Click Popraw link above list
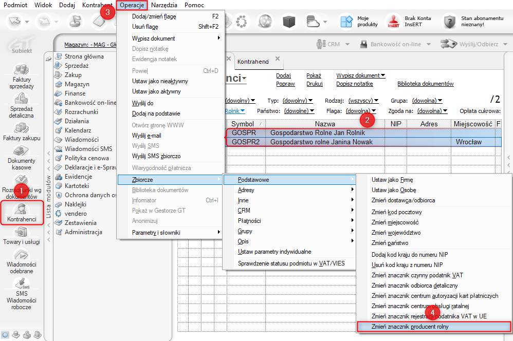Screen dimensions: 513x341 pyautogui.click(x=285, y=84)
